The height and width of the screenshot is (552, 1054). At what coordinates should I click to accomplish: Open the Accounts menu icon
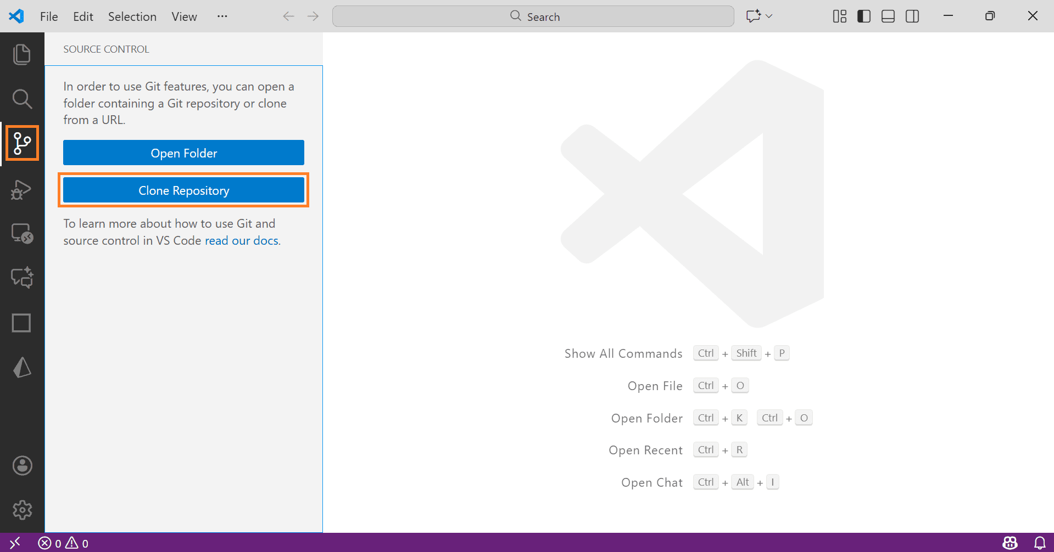22,465
